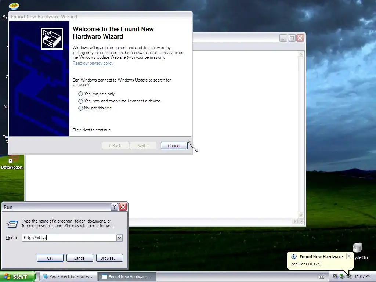Viewport: 376px width, 282px height.
Task: Click the Run dialog help question-mark button
Action: (115, 207)
